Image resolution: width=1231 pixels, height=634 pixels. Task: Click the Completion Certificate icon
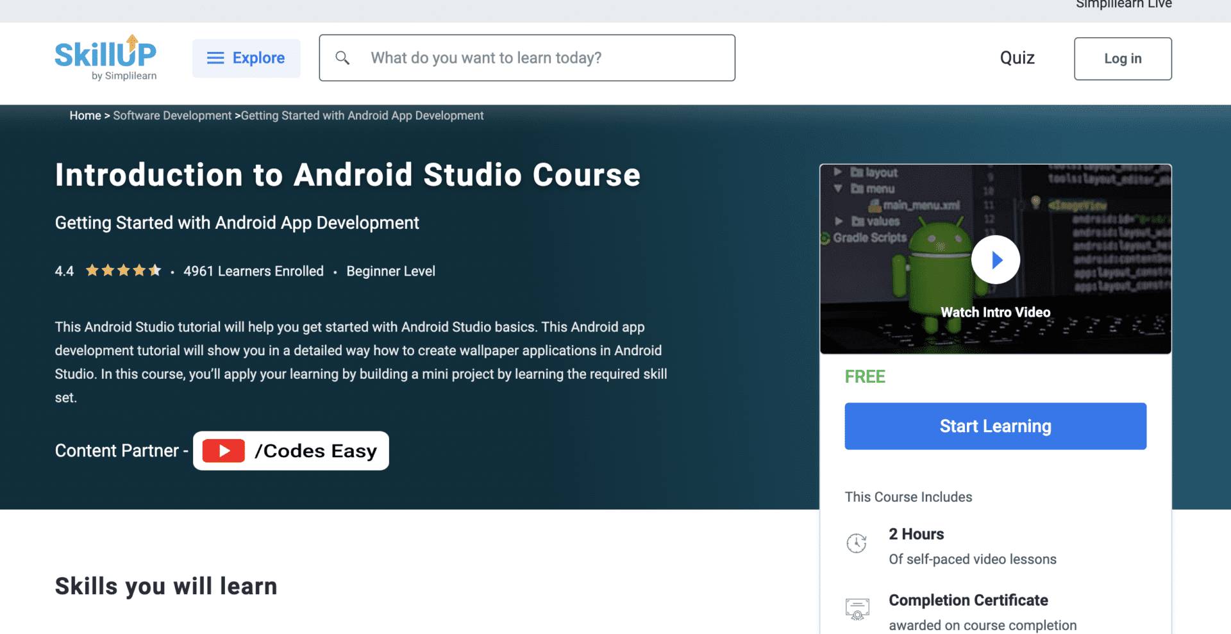click(x=857, y=609)
